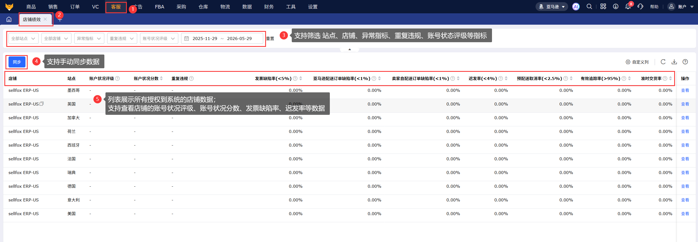Open 自定义列 column settings
Image resolution: width=698 pixels, height=242 pixels.
point(637,62)
